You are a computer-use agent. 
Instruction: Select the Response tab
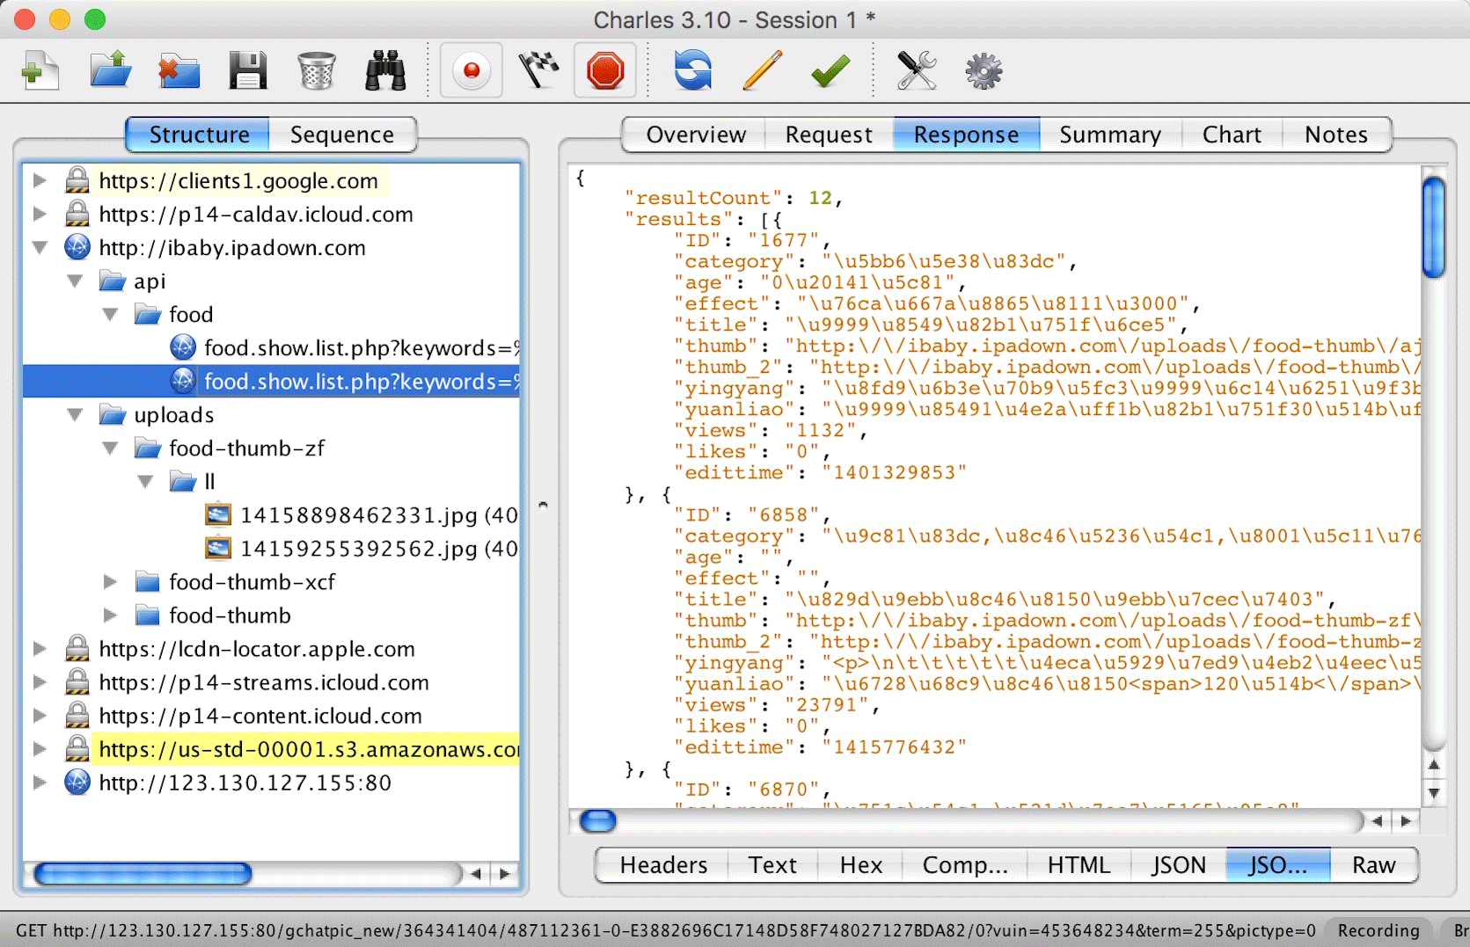tap(966, 135)
